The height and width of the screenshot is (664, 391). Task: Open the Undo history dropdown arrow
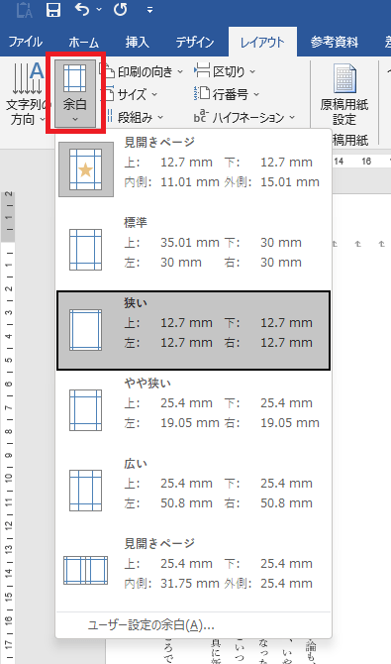tap(99, 9)
